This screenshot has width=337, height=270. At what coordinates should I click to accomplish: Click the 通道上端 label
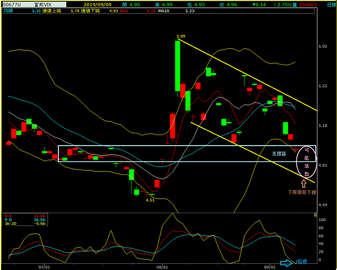52,11
